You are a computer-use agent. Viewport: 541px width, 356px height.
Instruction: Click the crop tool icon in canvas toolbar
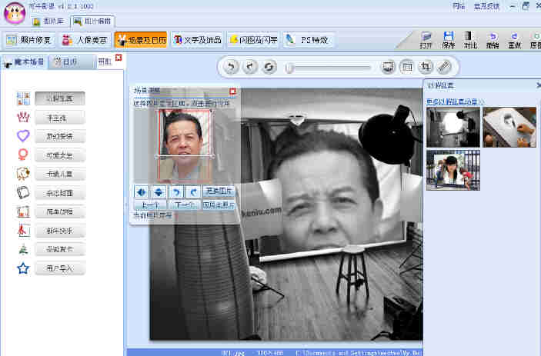point(426,68)
